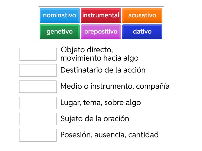Select the 'Posesión, ausencia, cantidad' definition text
Image resolution: width=202 pixels, height=151 pixels.
tap(109, 135)
